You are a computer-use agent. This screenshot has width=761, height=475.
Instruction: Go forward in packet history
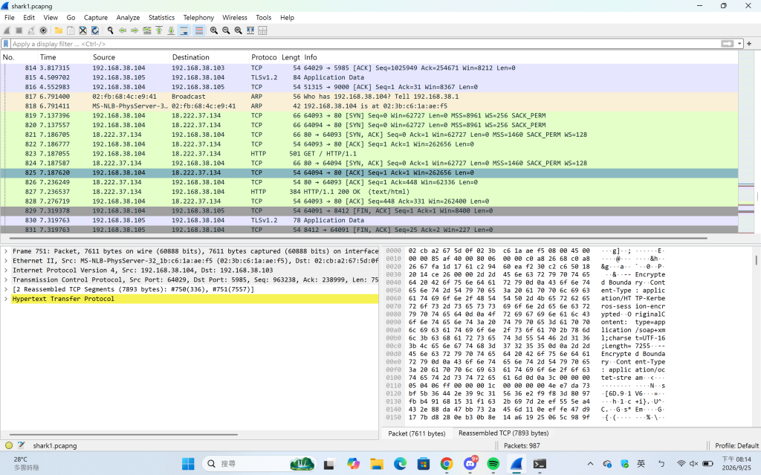pos(135,30)
